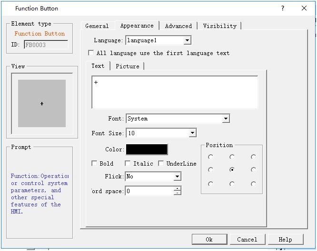Click the question mark help icon in title bar
Screen dimensions: 317x251
coord(283,9)
